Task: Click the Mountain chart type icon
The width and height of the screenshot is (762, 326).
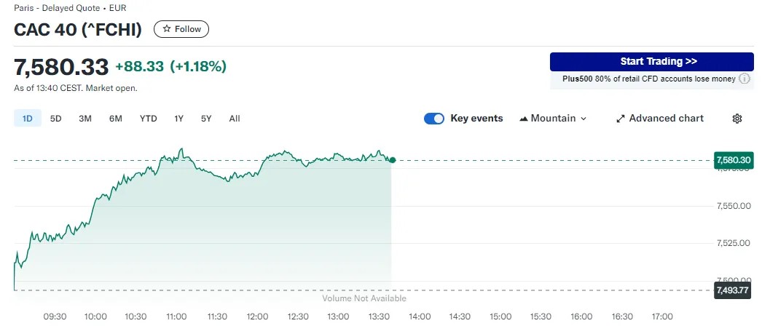Action: [524, 119]
